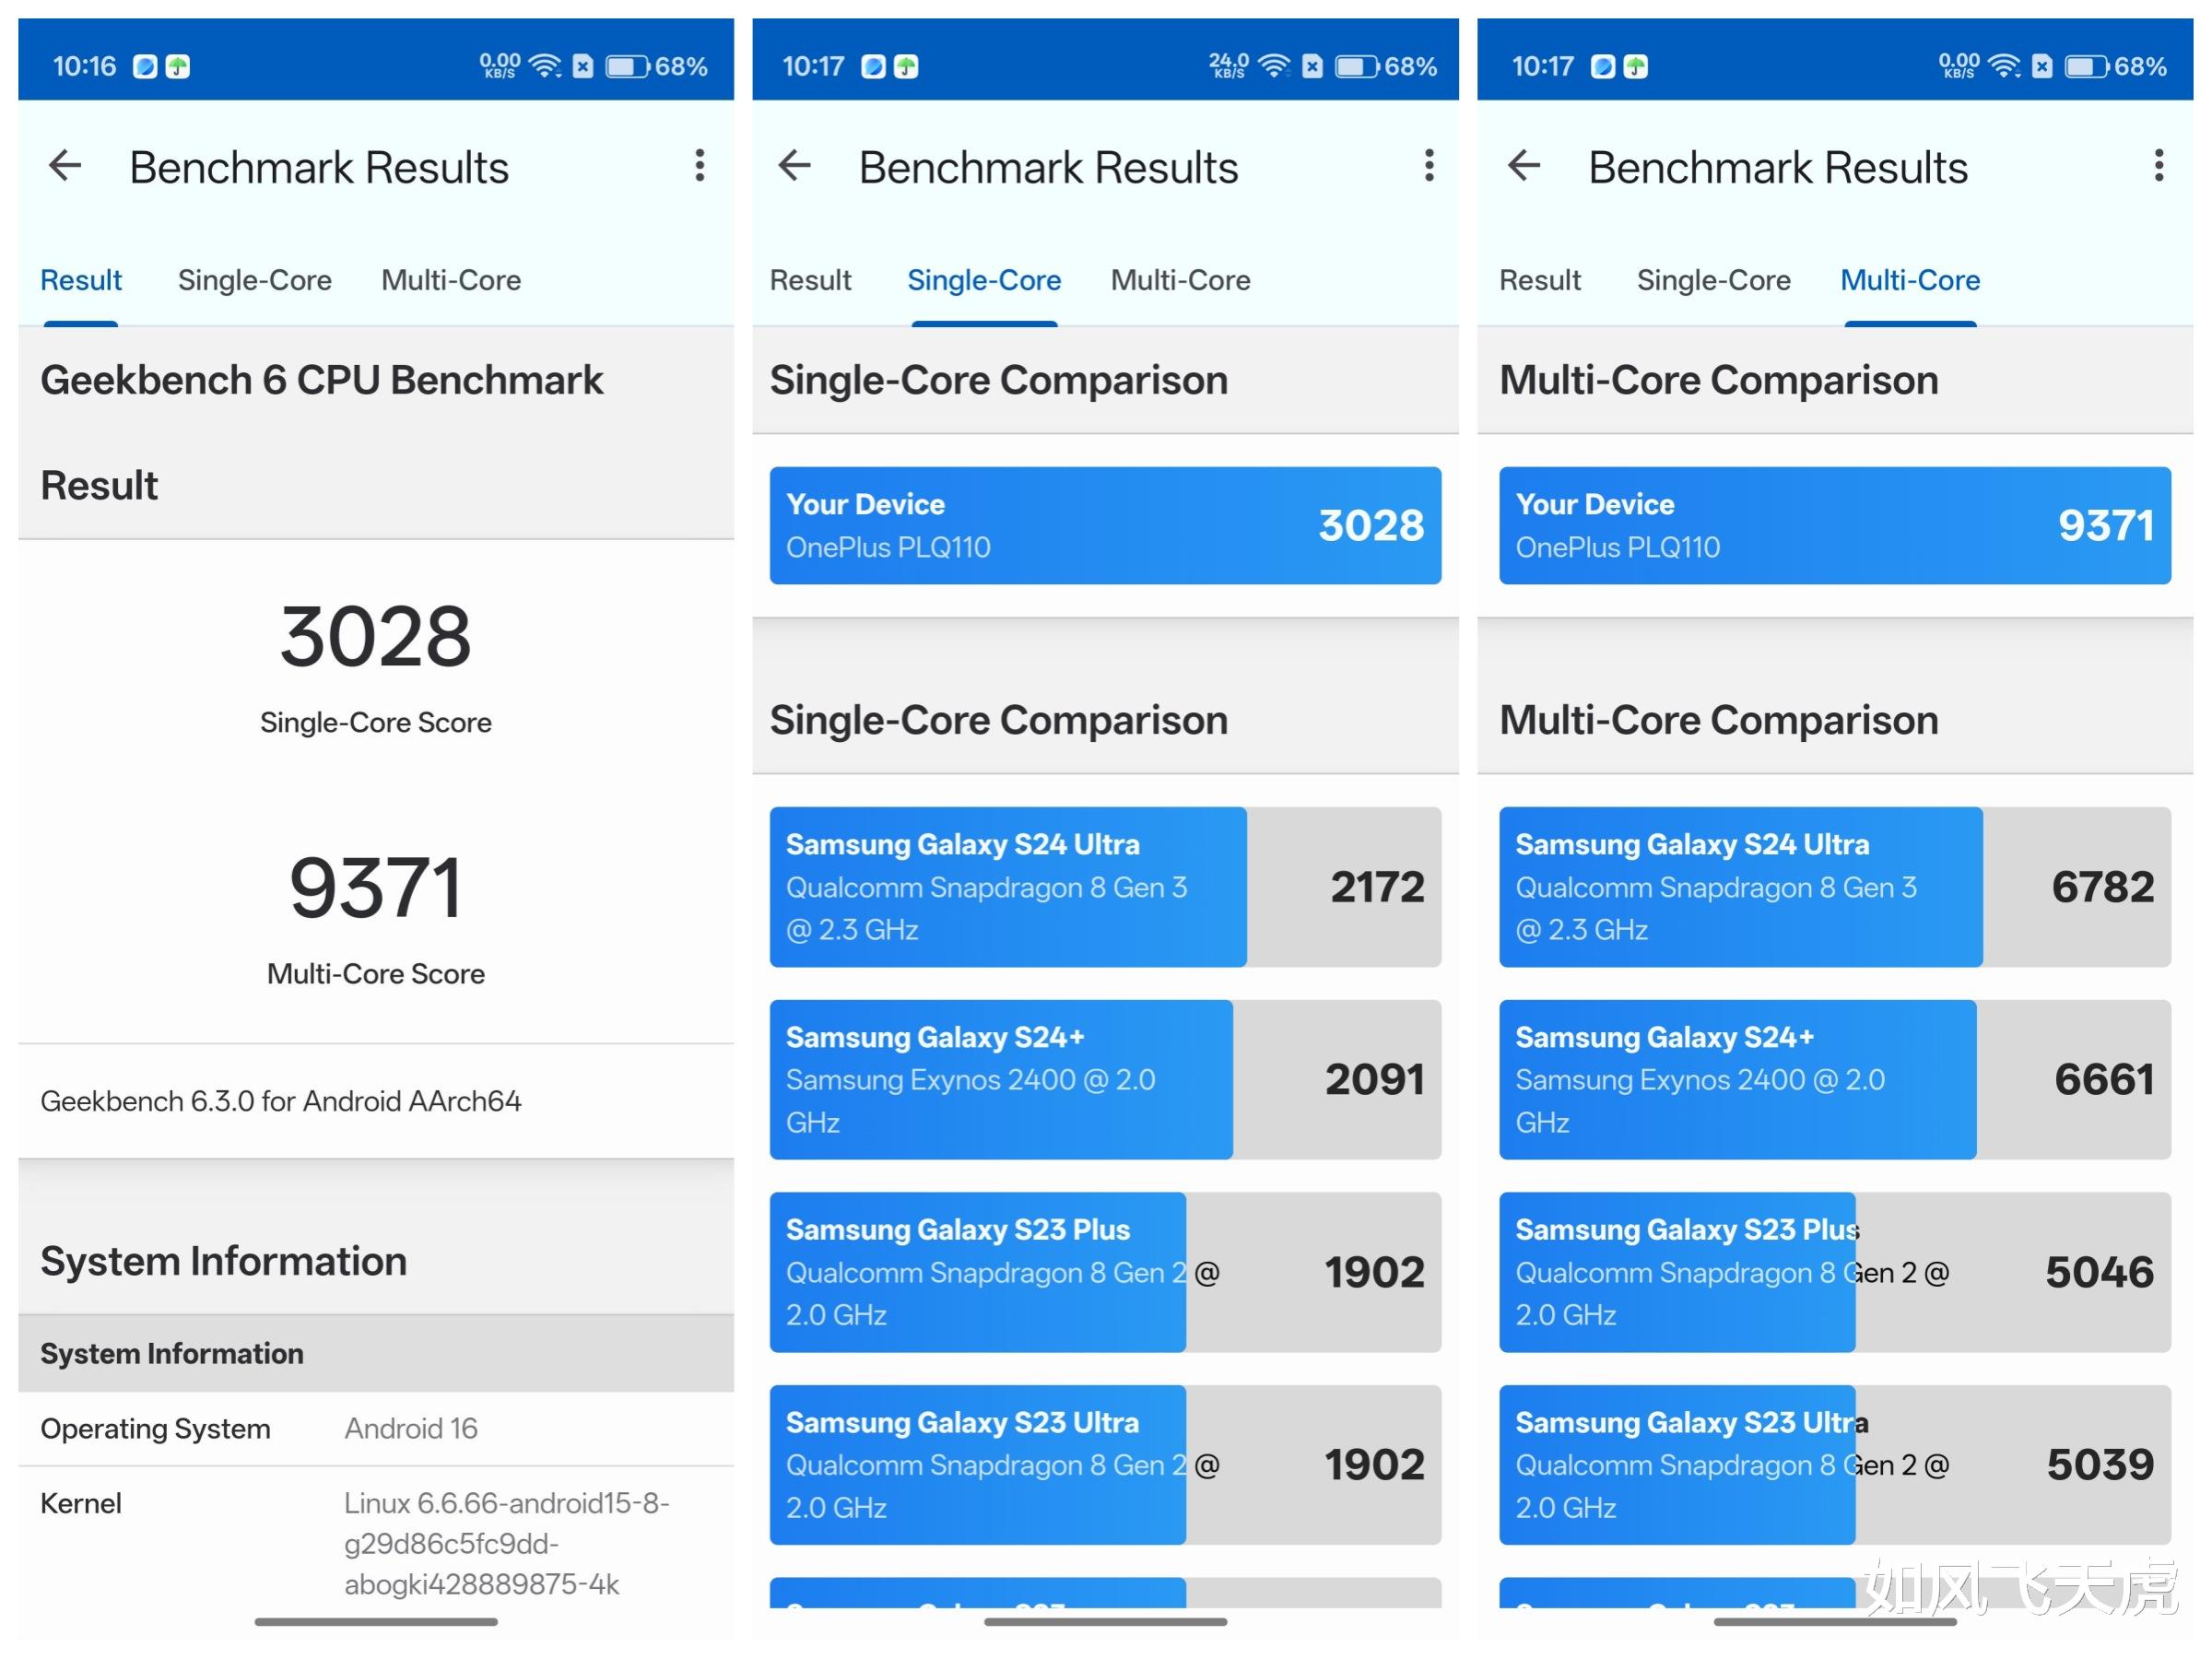Tap Galaxy S23 Ultra entry scoring 5039
Viewport: 2212px width, 1659px height.
[x=1834, y=1465]
